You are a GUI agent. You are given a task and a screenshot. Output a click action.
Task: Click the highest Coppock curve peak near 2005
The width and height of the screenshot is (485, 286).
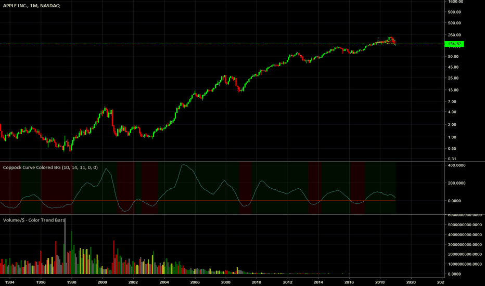183,165
